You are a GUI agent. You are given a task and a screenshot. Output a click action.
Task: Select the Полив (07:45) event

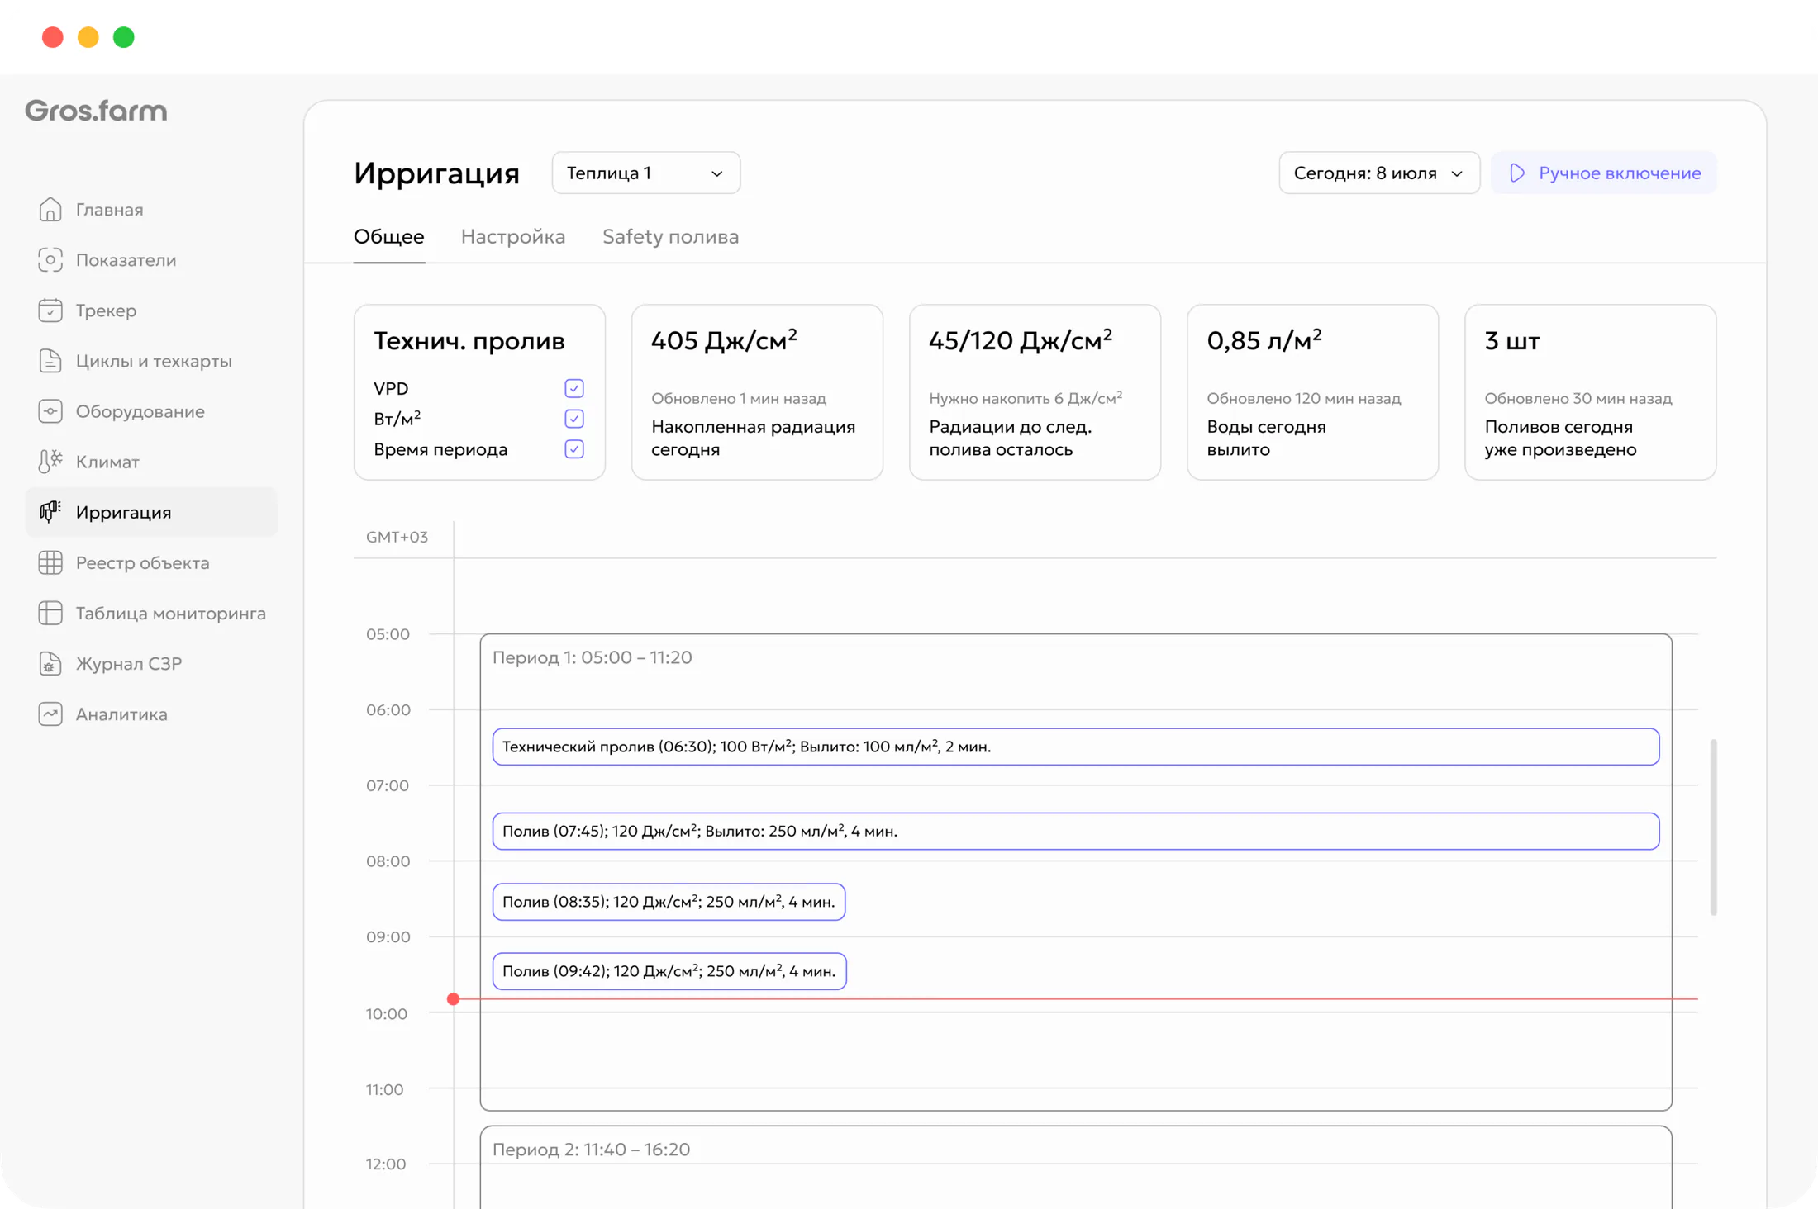[1076, 831]
